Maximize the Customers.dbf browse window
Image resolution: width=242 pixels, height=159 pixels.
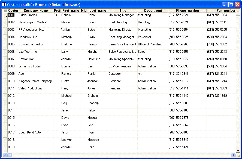point(231,5)
